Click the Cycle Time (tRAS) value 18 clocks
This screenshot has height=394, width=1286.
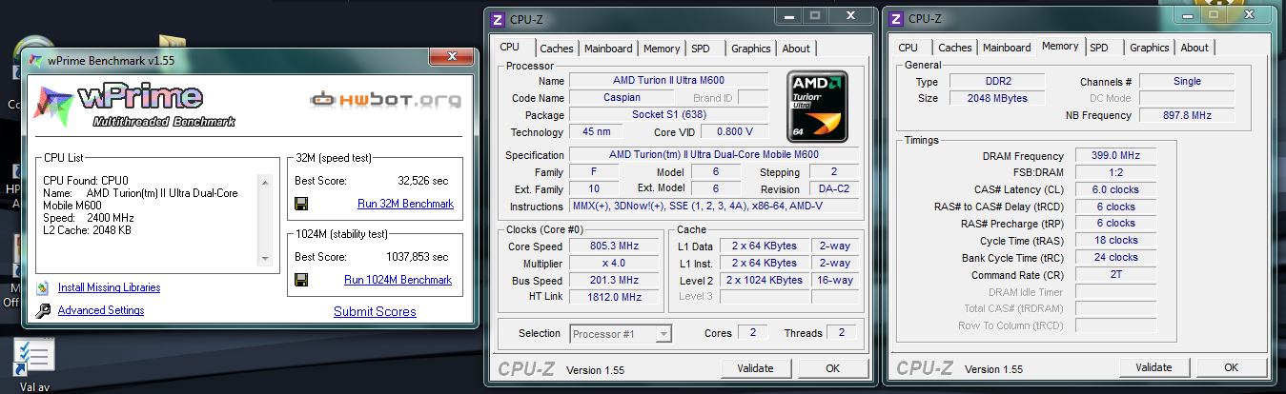click(x=1115, y=241)
